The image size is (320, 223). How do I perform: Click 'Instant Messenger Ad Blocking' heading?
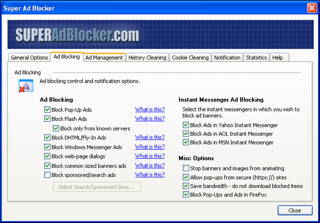coord(221,100)
